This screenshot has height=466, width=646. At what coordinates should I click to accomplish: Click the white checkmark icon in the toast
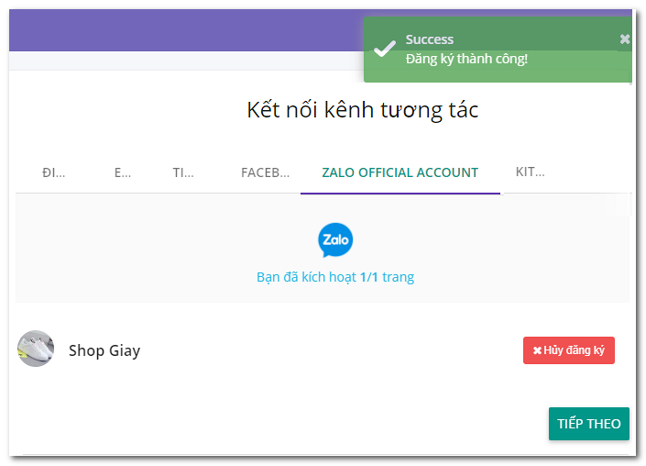click(x=384, y=49)
